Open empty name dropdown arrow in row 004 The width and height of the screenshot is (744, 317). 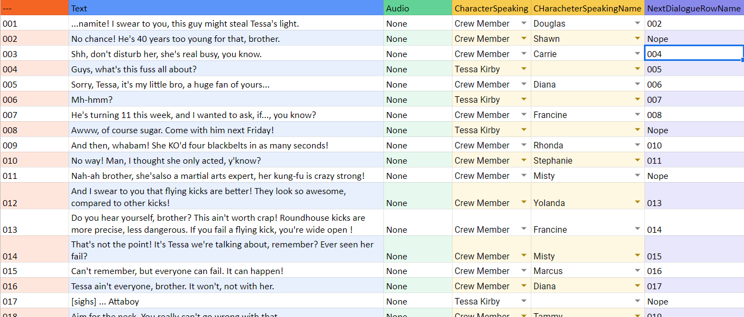click(x=637, y=69)
